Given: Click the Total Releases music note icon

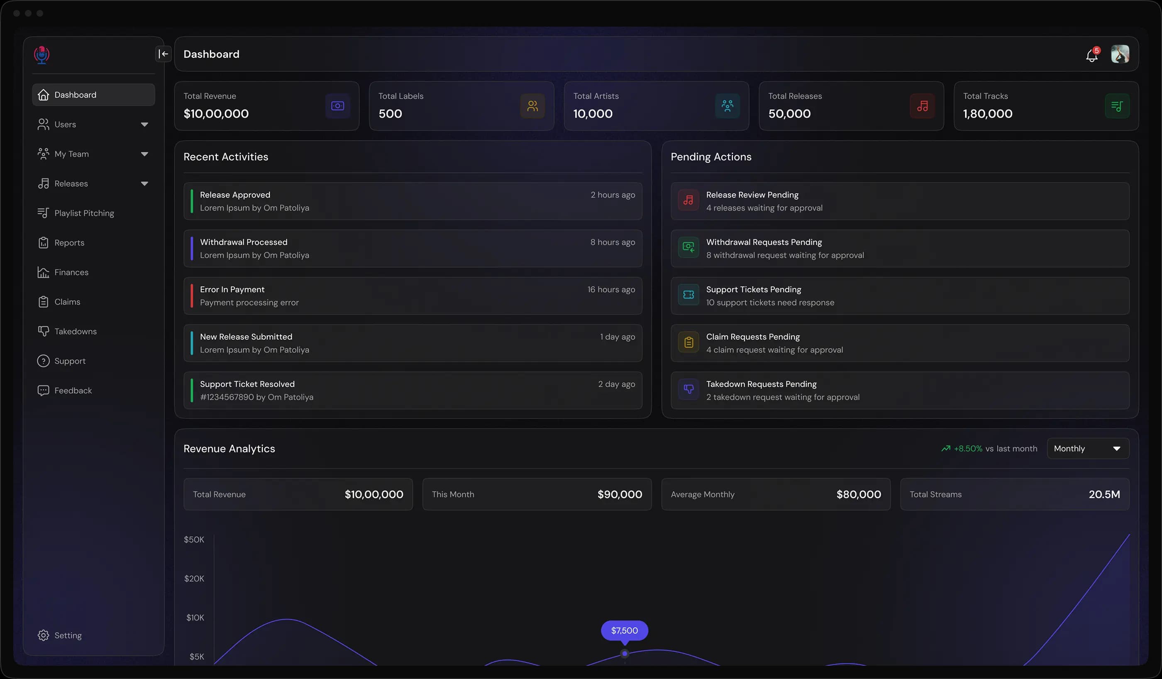Looking at the screenshot, I should (922, 106).
